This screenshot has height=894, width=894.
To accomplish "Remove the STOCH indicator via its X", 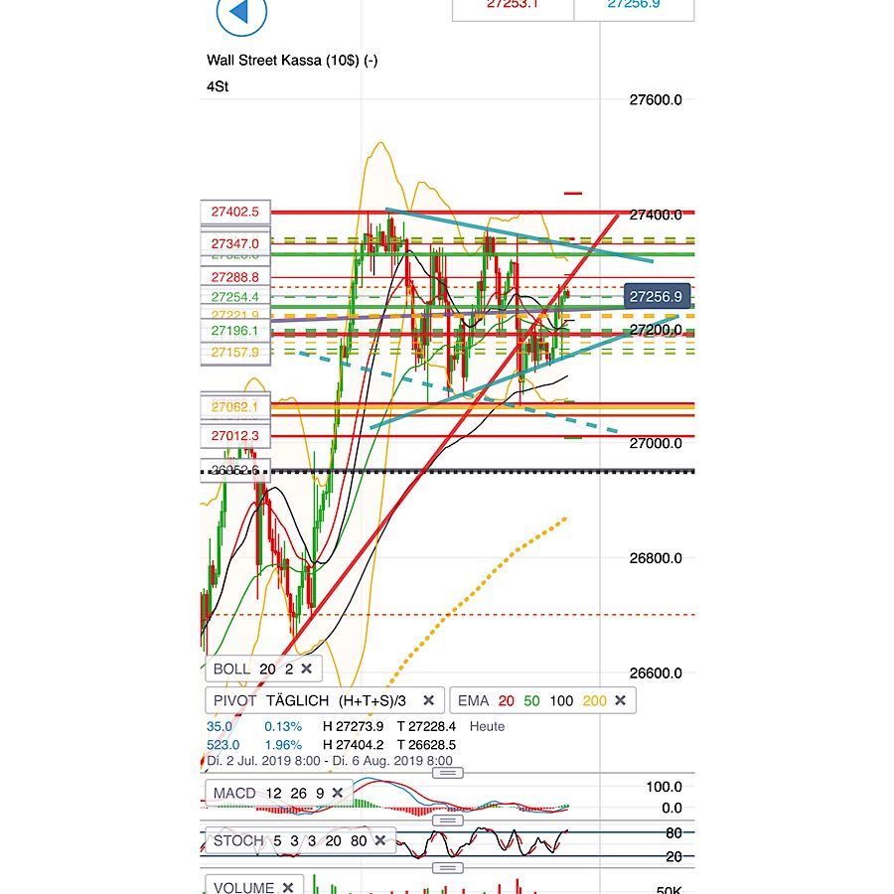I will (x=380, y=840).
